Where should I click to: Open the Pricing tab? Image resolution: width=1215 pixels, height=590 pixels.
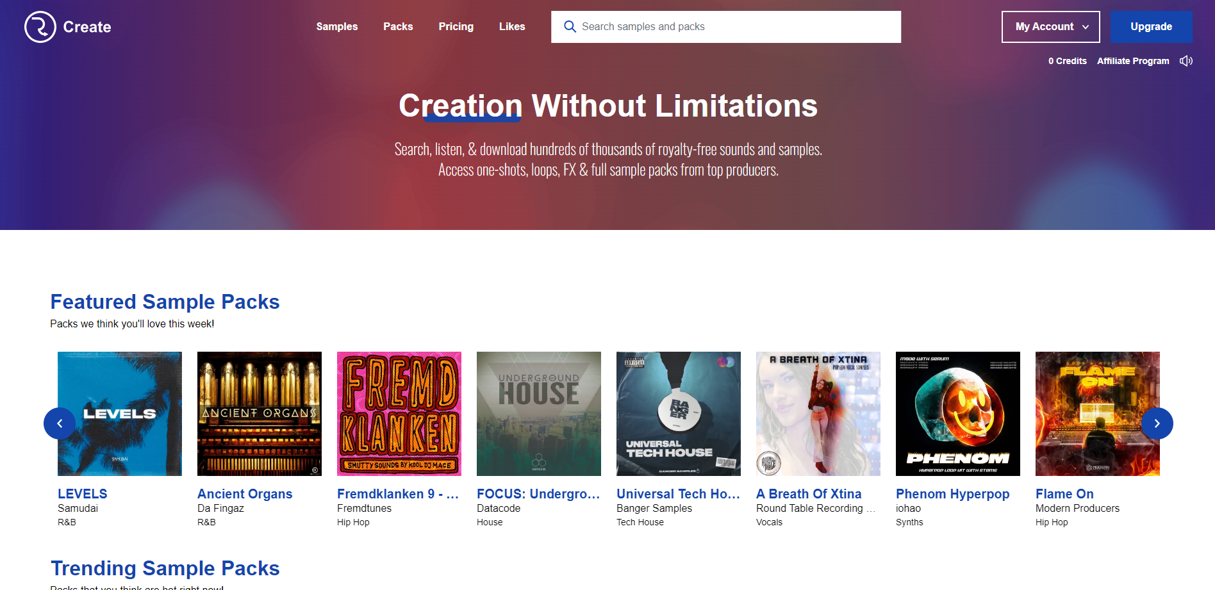pyautogui.click(x=456, y=27)
